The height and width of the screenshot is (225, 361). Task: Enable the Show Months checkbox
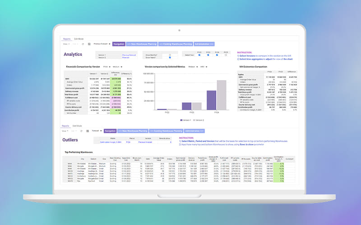(x=170, y=54)
